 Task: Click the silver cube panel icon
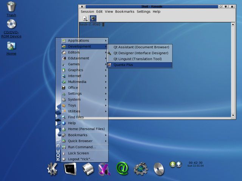tap(88, 169)
